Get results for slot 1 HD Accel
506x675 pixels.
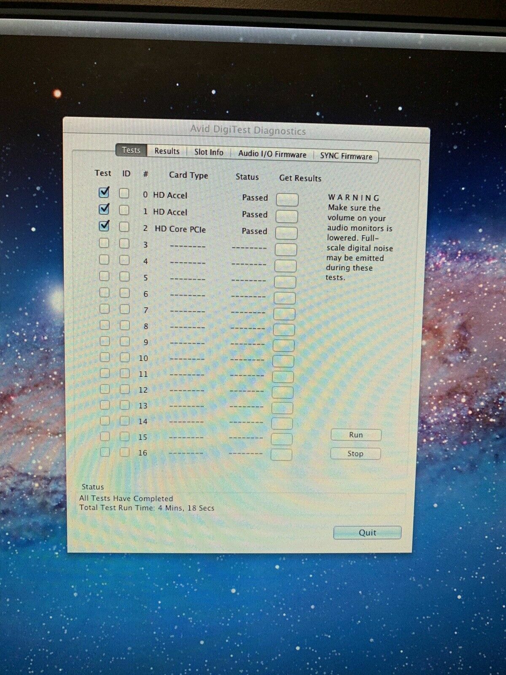(287, 216)
